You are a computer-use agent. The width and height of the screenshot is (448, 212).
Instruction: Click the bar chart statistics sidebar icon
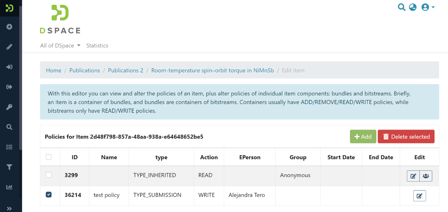(x=9, y=187)
